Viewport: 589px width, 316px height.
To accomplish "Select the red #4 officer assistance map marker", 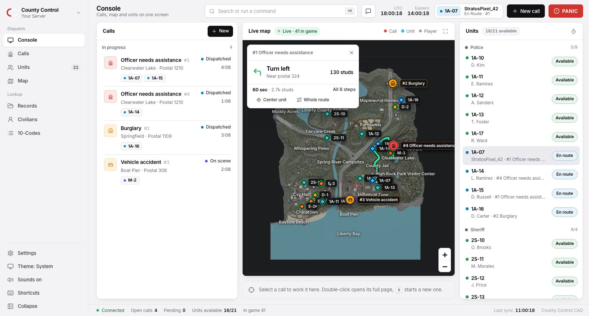I will [x=394, y=145].
